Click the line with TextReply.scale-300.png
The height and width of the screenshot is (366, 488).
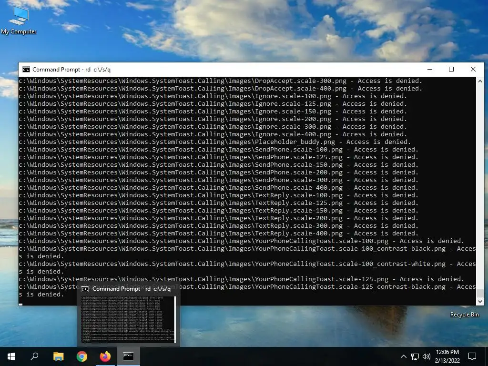[218, 225]
